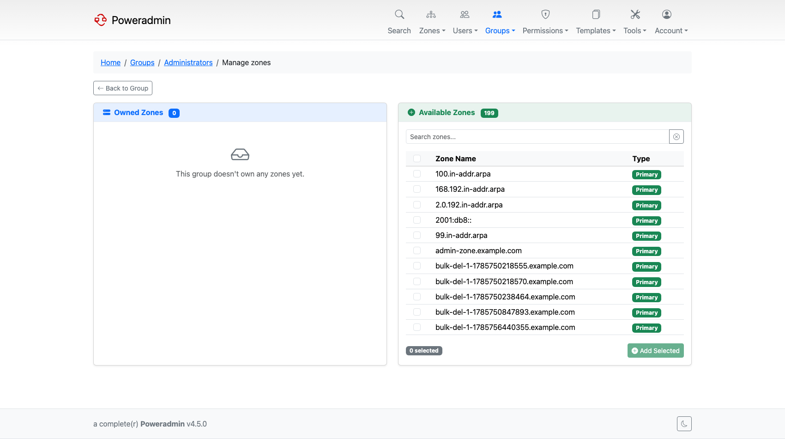Click Primary badge for 2.0.192.in-addr.arpa
Image resolution: width=785 pixels, height=439 pixels.
[x=646, y=206]
